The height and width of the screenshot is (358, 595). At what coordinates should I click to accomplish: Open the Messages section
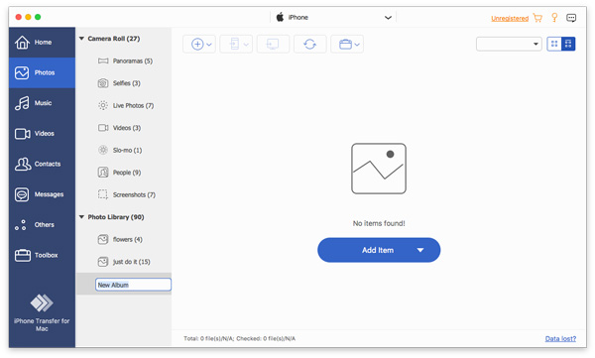click(x=42, y=194)
